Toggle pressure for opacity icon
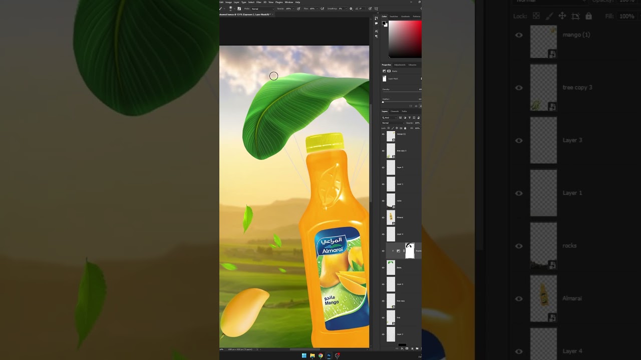This screenshot has width=641, height=360. coord(298,8)
